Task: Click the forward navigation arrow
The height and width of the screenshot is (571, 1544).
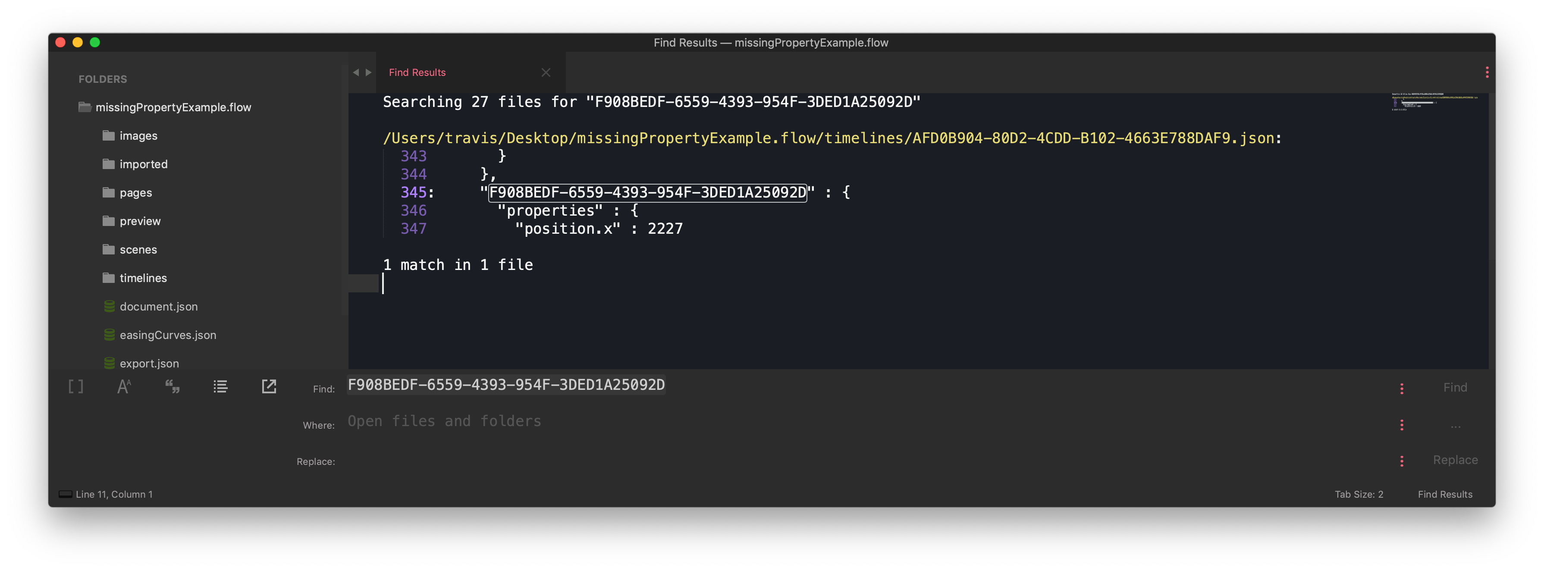Action: (x=369, y=72)
